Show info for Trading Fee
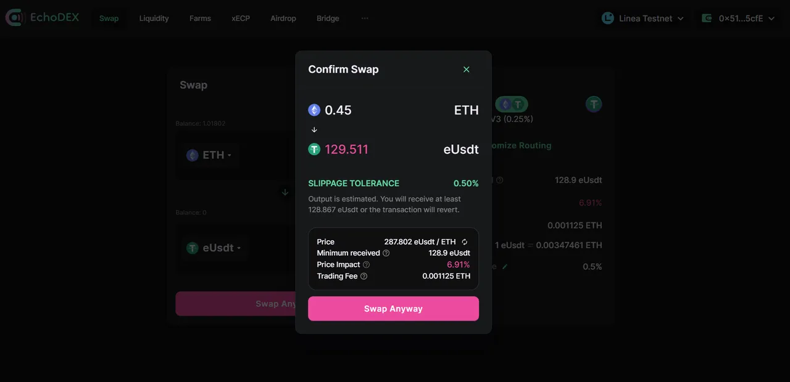The height and width of the screenshot is (382, 790). (x=364, y=276)
